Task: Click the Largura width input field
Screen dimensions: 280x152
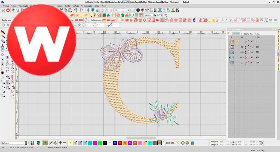Action: tap(241, 142)
